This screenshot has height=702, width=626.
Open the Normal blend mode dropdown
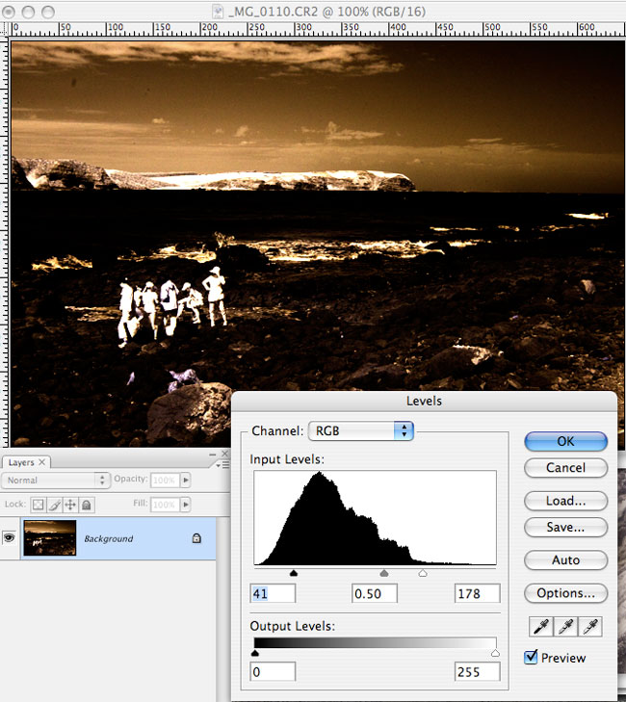pos(56,480)
